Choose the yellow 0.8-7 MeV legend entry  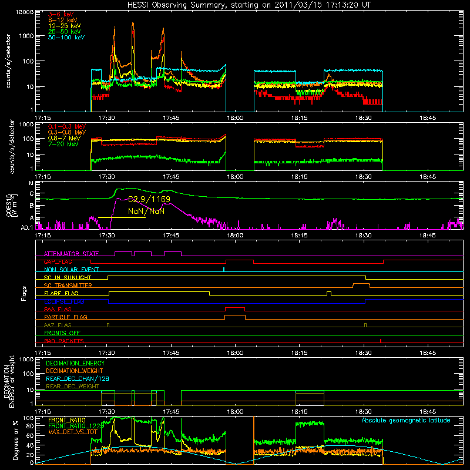64,138
